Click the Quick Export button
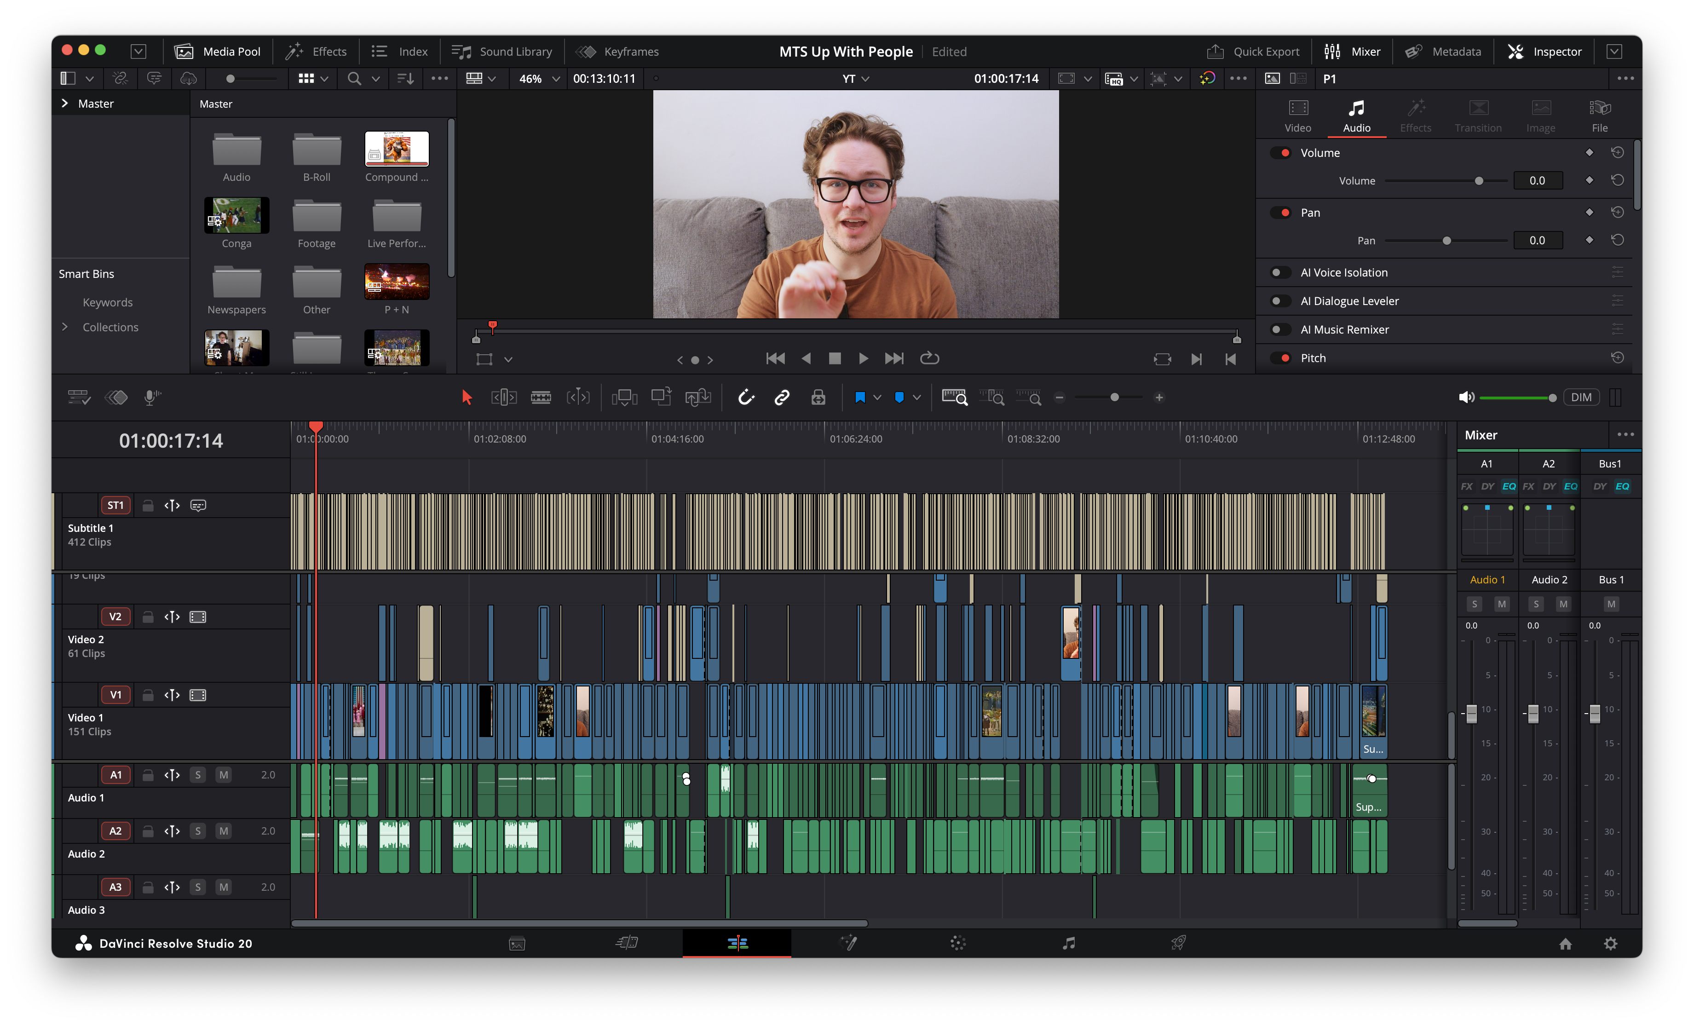Viewport: 1694px width, 1026px height. coord(1253,52)
